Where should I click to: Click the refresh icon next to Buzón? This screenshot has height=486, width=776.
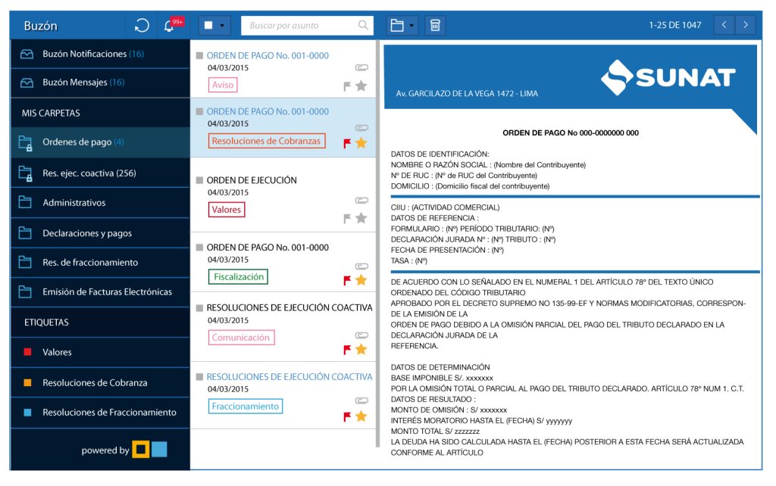pos(142,26)
